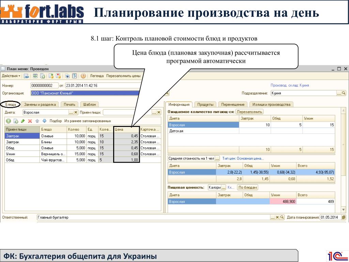The height and width of the screenshot is (262, 349).
Task: Click the Цена column header
Action: click(x=126, y=129)
